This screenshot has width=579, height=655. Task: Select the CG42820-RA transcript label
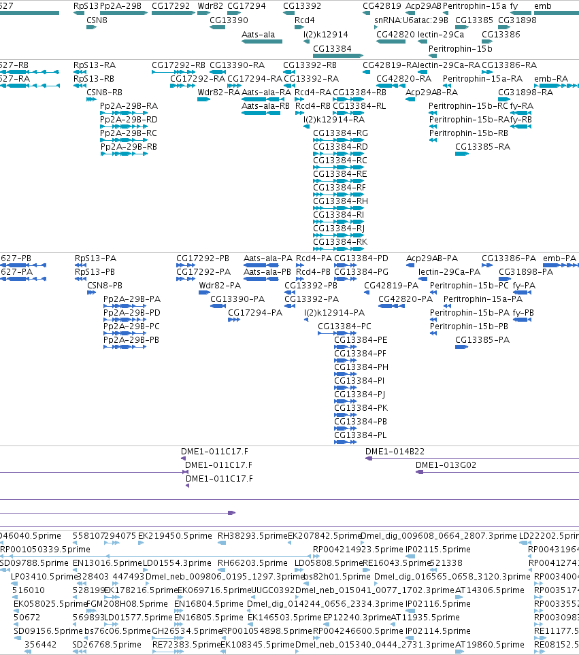403,78
